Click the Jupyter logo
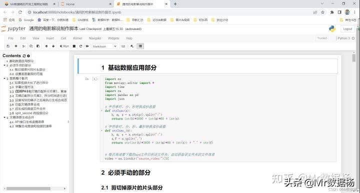360x193 pixels. pos(13,28)
